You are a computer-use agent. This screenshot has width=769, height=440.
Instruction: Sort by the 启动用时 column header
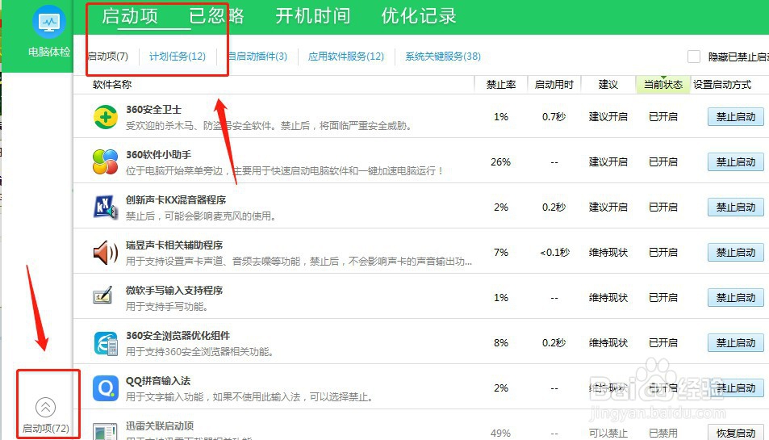(x=554, y=85)
